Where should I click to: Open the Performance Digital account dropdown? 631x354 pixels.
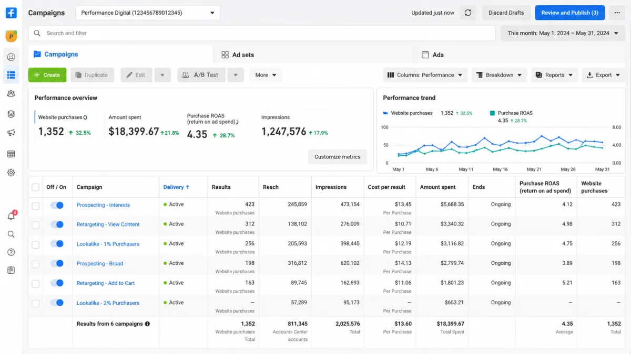148,13
